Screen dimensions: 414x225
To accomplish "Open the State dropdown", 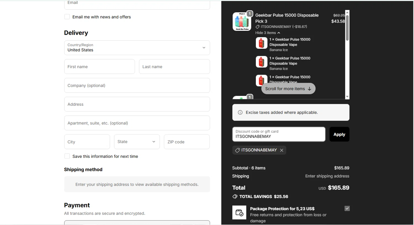I will (137, 142).
